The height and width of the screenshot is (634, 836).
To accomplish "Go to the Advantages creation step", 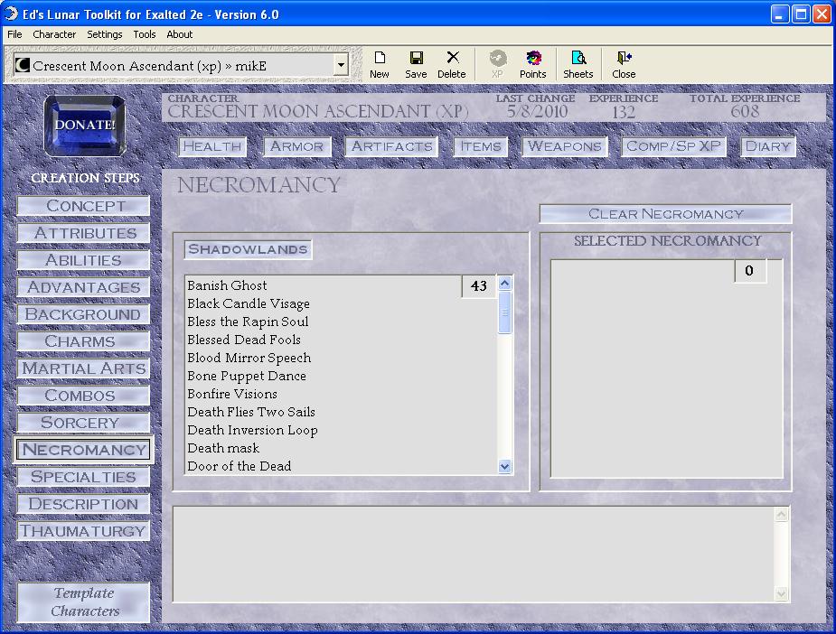I will click(84, 287).
